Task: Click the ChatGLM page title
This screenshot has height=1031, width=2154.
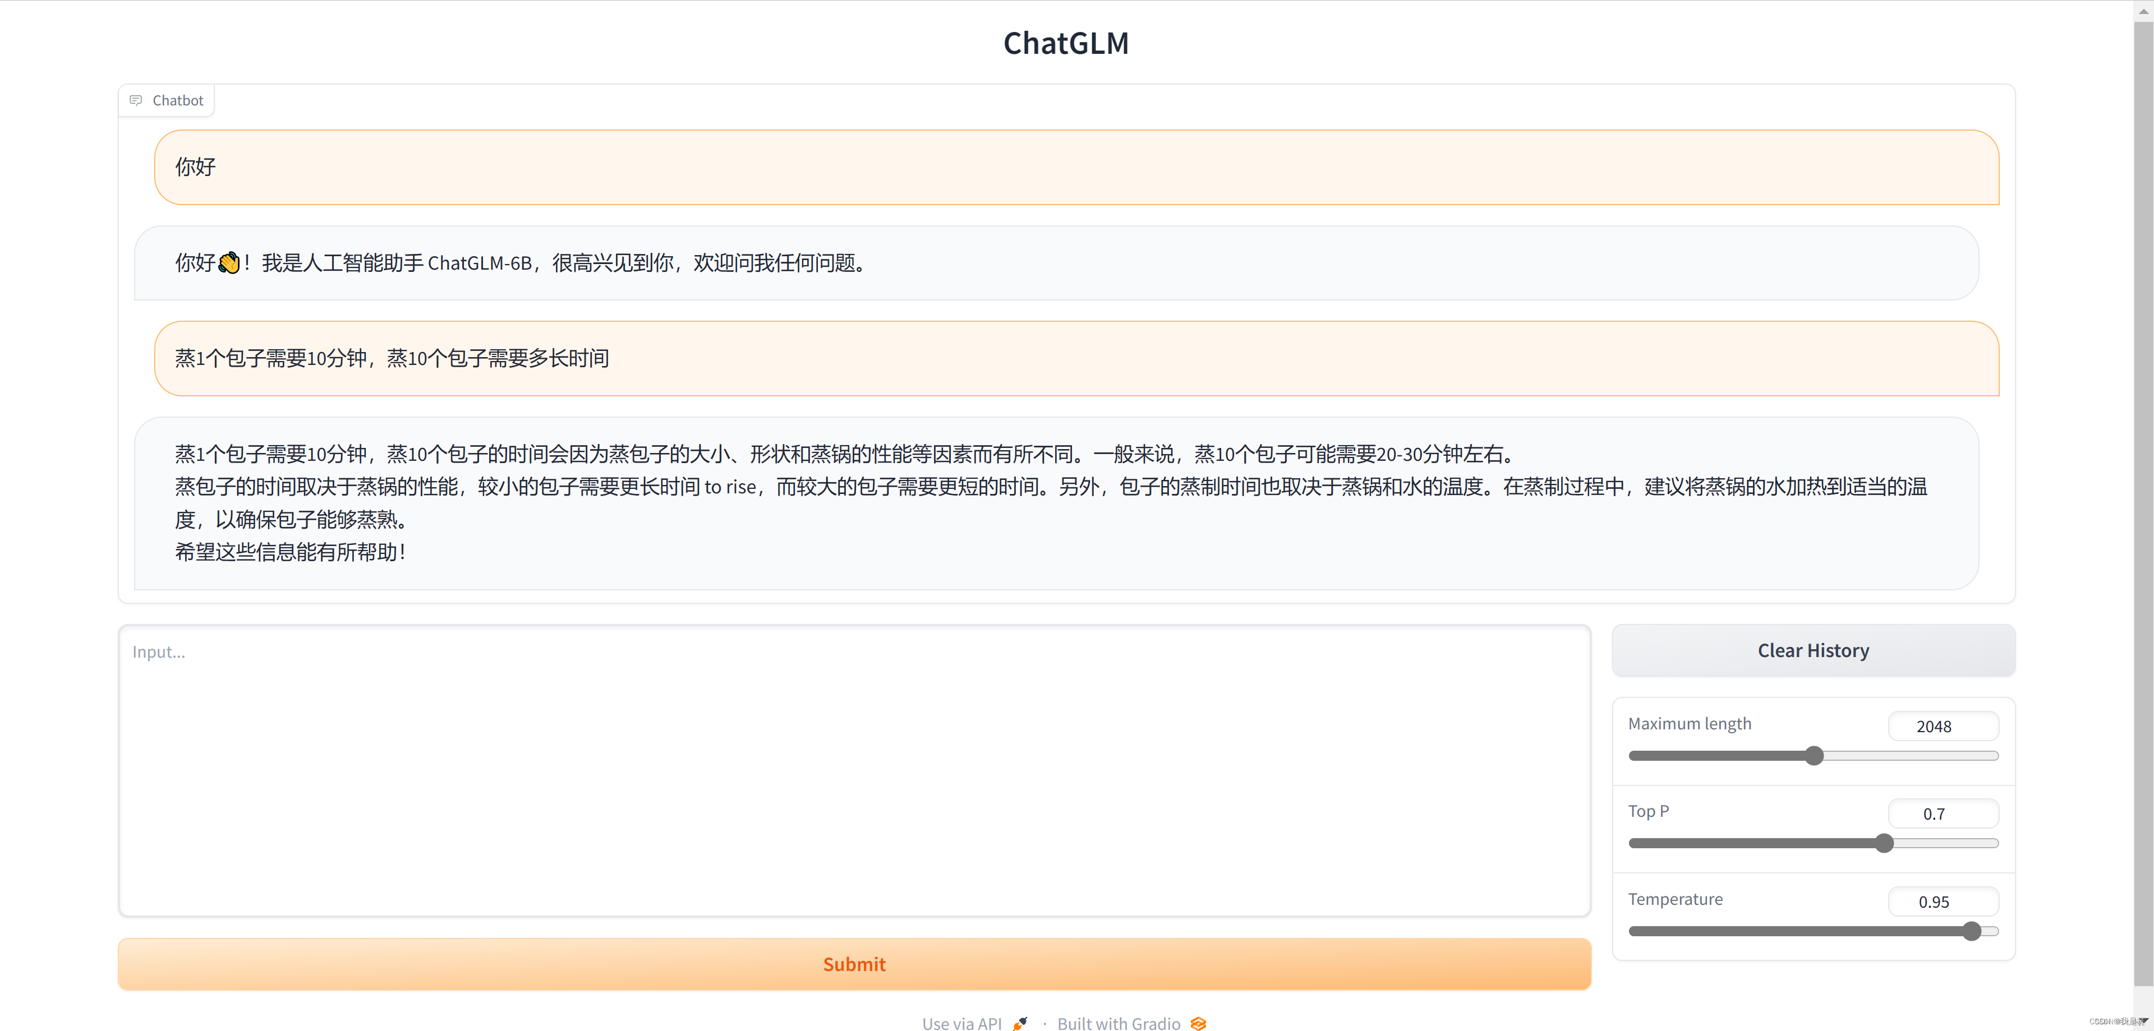Action: [x=1066, y=43]
